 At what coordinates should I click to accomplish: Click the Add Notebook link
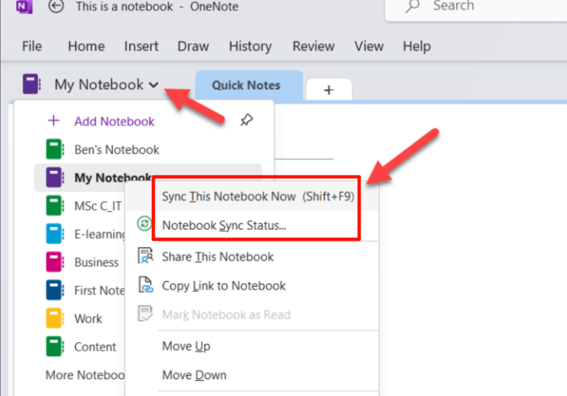click(114, 122)
